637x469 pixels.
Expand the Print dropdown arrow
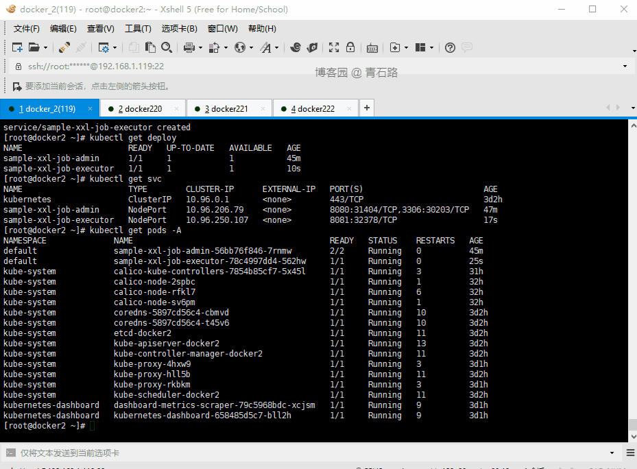[x=201, y=48]
